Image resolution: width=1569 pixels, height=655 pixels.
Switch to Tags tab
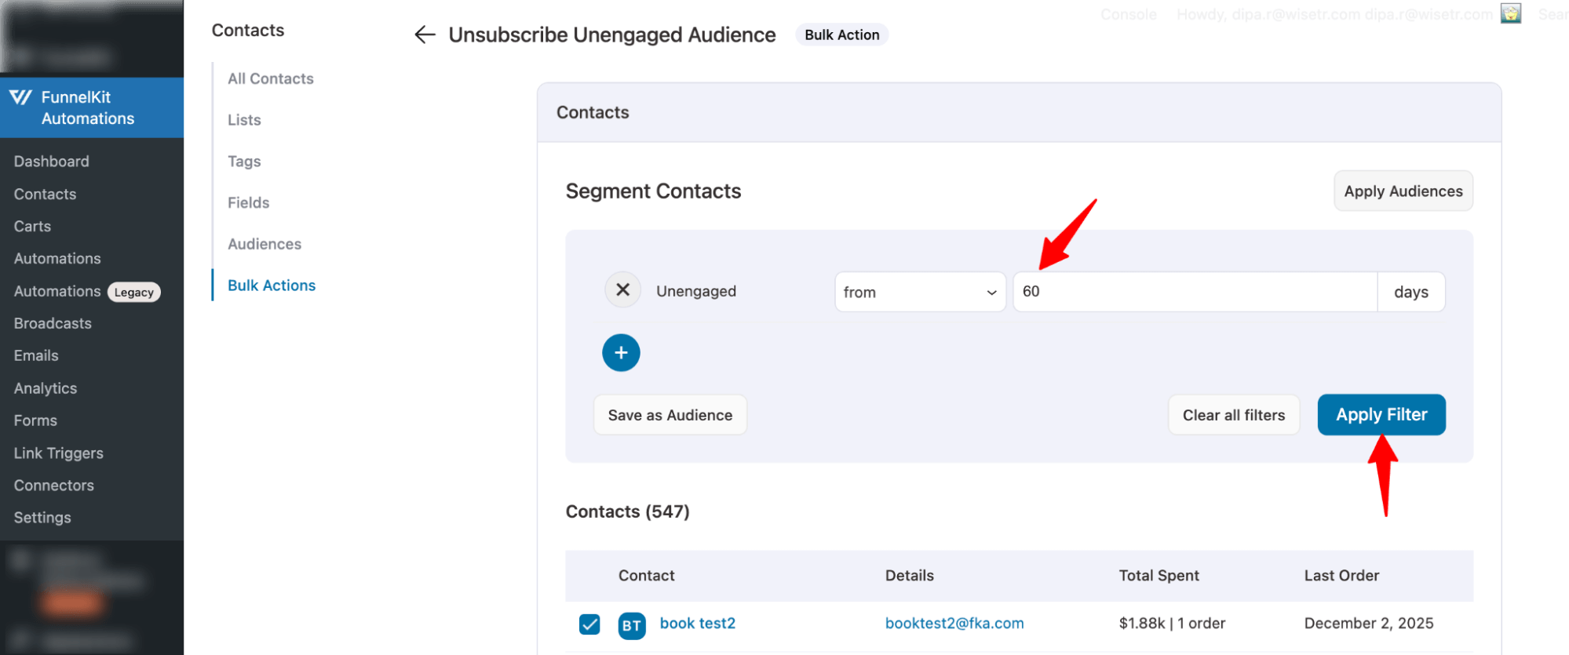pyautogui.click(x=244, y=162)
